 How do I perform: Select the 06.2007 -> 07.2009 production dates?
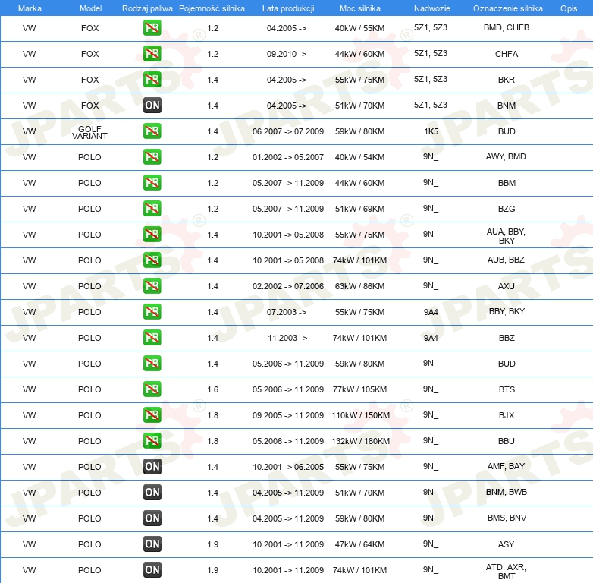pyautogui.click(x=288, y=131)
